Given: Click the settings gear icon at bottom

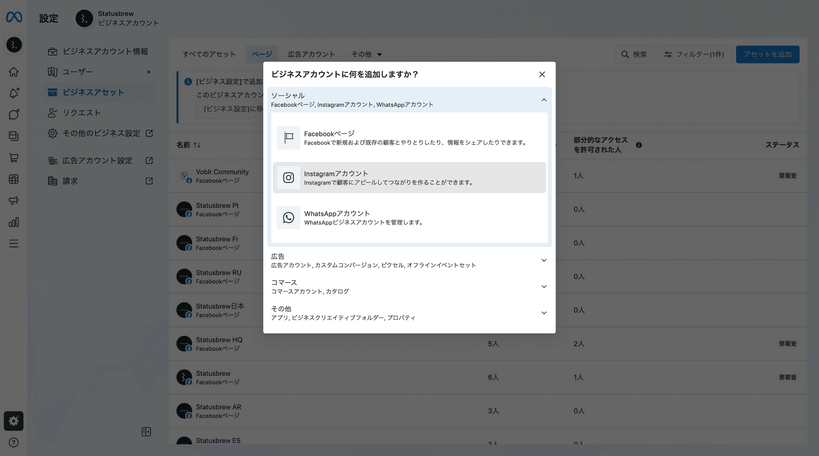Looking at the screenshot, I should click(x=14, y=421).
